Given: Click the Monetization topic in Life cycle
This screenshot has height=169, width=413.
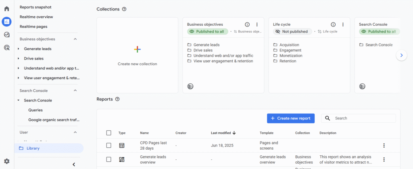Looking at the screenshot, I should pyautogui.click(x=291, y=56).
